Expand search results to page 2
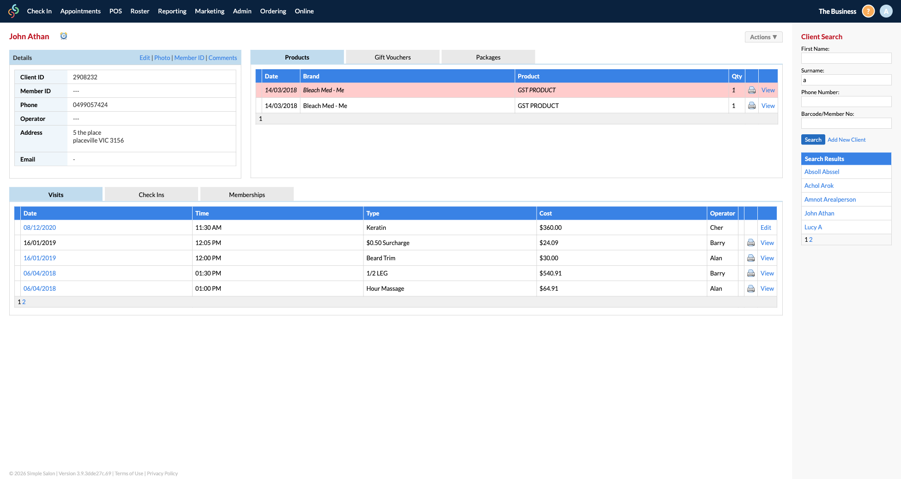The width and height of the screenshot is (901, 479). pos(810,239)
